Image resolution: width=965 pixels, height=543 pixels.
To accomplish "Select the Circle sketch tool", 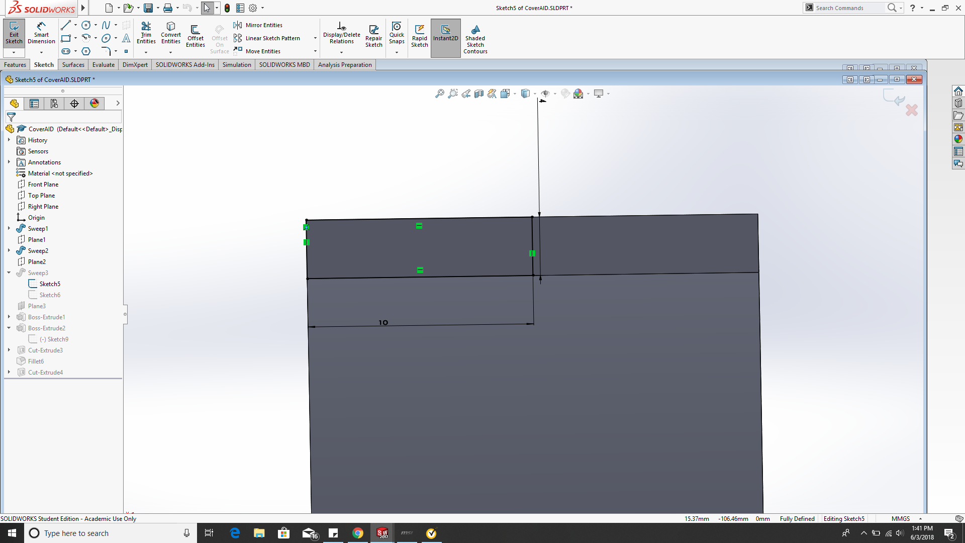I will pos(86,25).
